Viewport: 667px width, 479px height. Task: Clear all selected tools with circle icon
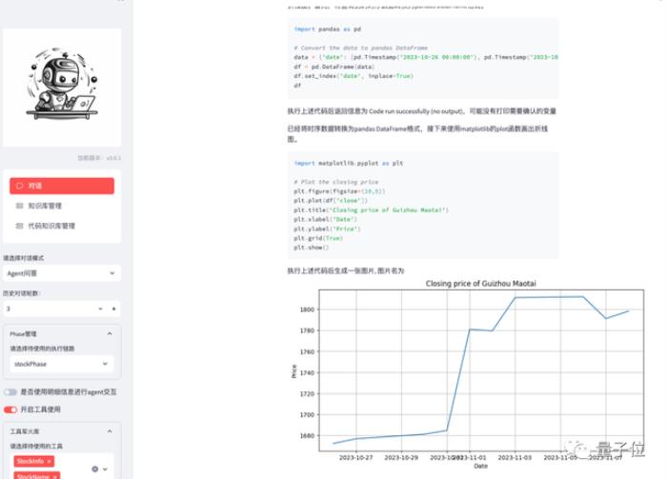(x=95, y=469)
